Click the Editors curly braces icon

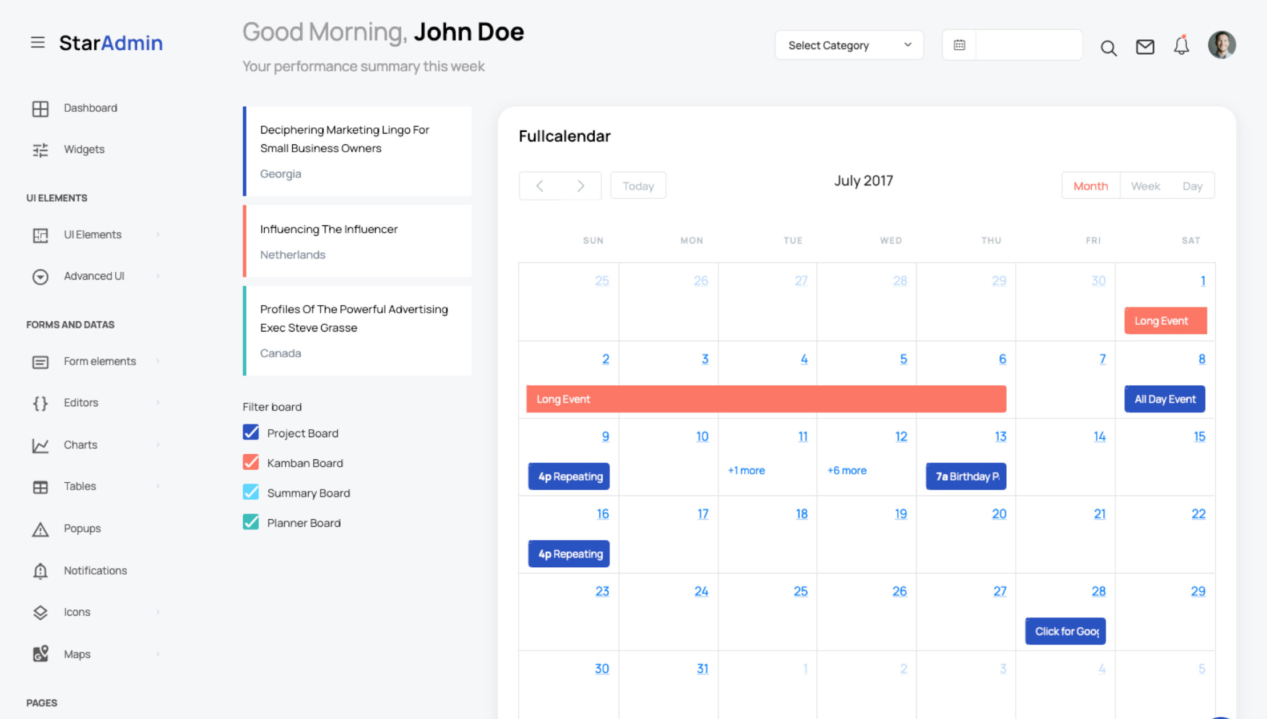point(40,403)
